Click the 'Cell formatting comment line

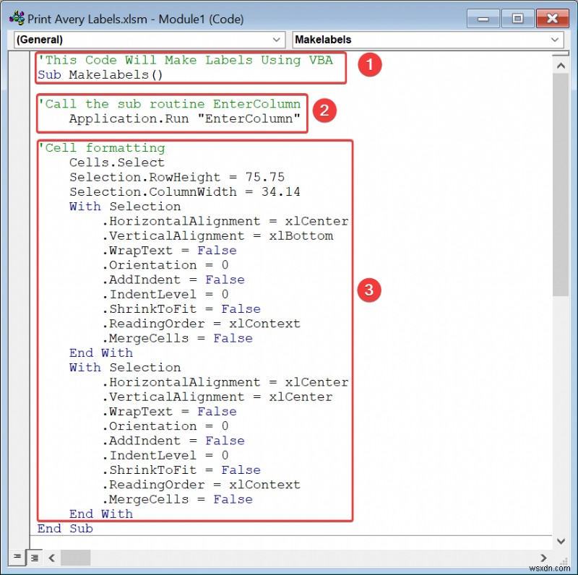coord(98,147)
